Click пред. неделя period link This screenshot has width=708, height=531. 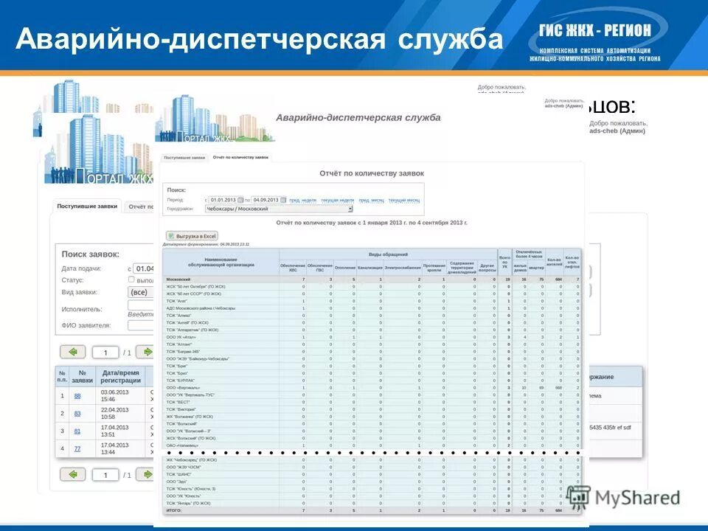(302, 200)
